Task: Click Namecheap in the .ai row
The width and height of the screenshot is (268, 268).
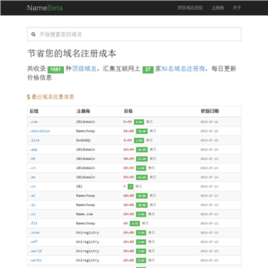Action: pyautogui.click(x=86, y=196)
